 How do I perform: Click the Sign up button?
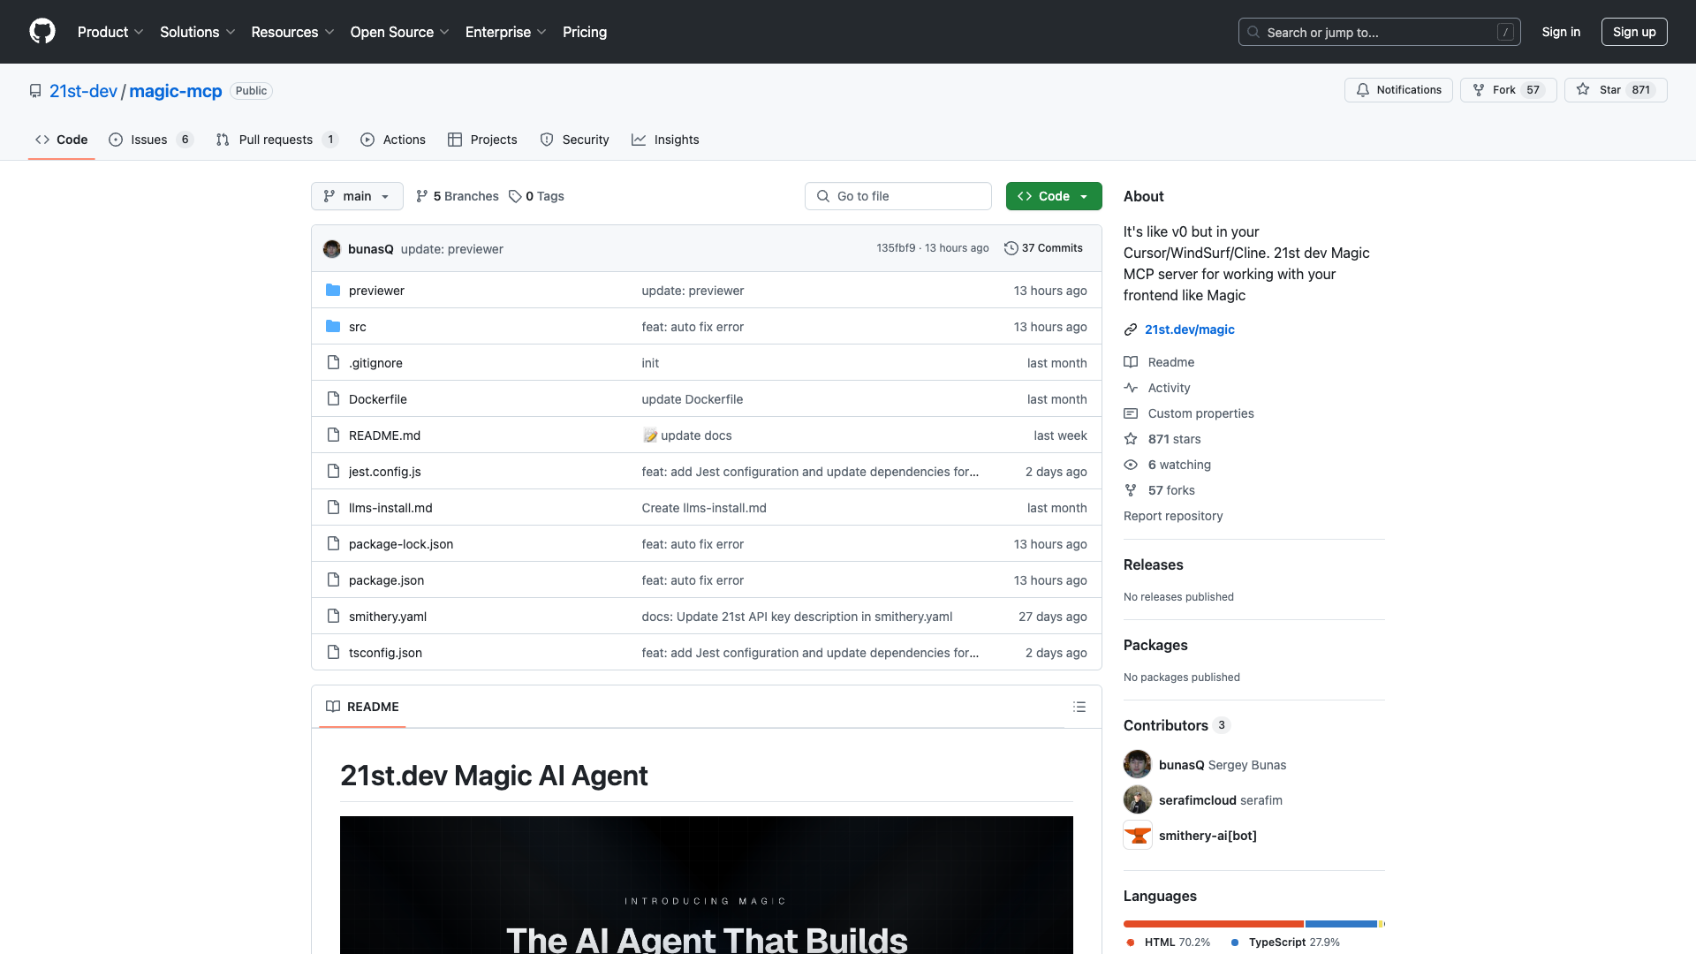pyautogui.click(x=1633, y=32)
